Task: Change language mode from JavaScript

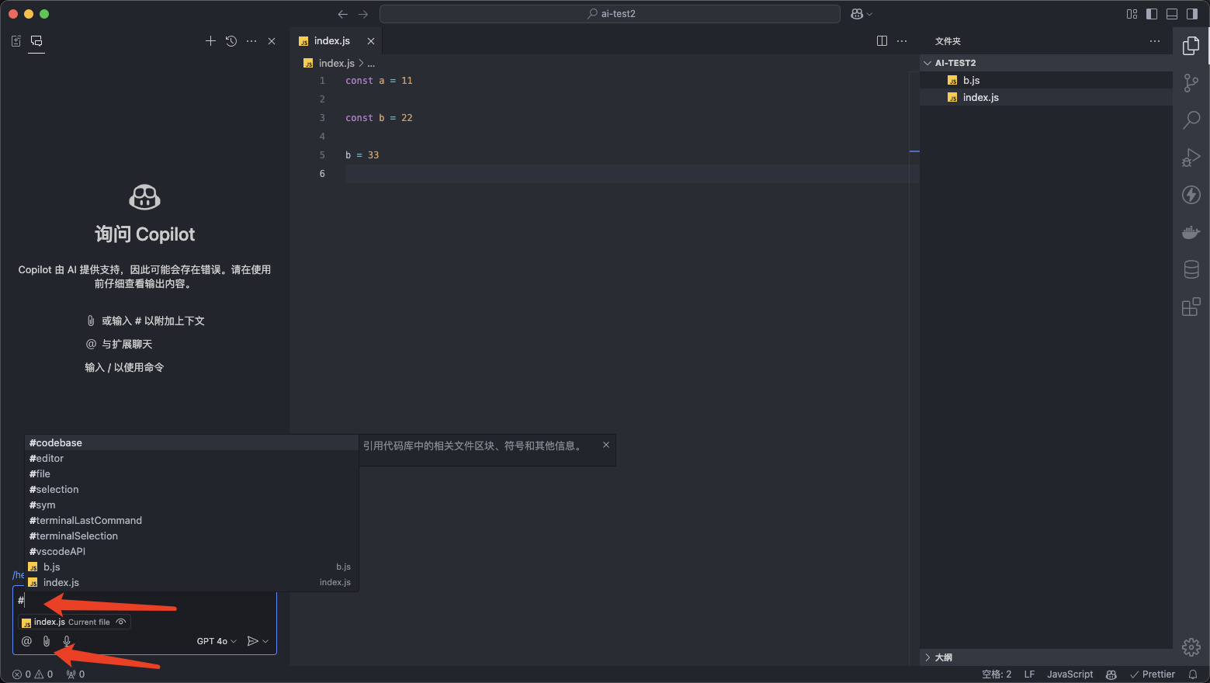Action: click(x=1070, y=674)
